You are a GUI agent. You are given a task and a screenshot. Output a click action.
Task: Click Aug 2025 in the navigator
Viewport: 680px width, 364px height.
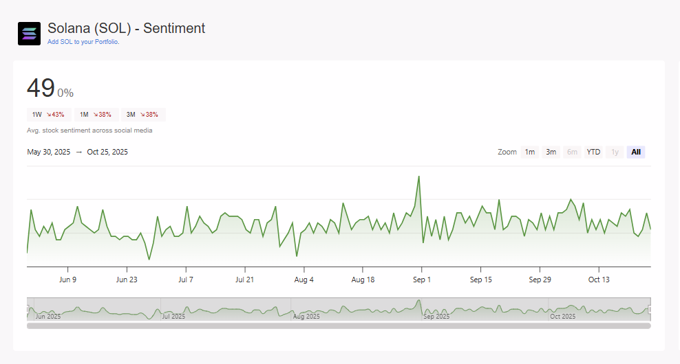306,317
